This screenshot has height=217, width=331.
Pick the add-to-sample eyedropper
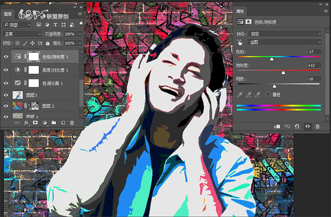tap(248, 94)
